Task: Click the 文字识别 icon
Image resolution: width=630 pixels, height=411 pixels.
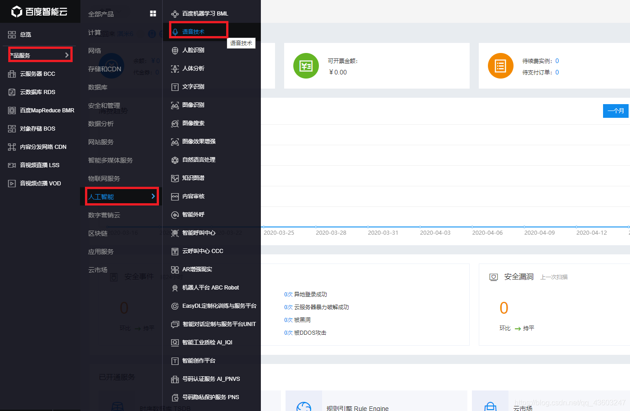Action: 175,87
